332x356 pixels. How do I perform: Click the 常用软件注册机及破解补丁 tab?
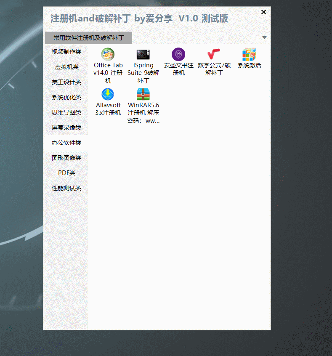[88, 38]
